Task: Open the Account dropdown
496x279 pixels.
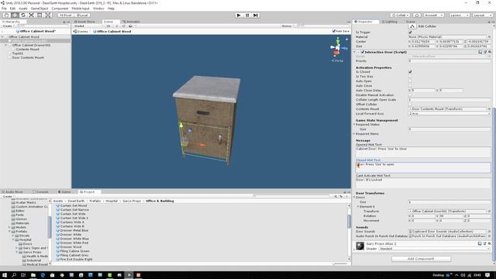Action: (x=433, y=15)
